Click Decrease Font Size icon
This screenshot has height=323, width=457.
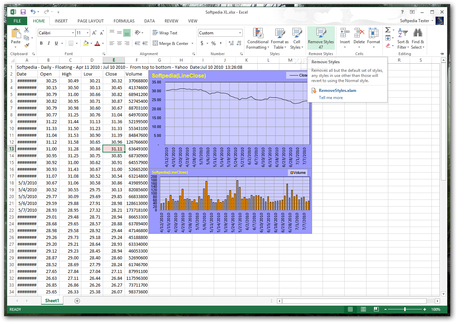102,33
